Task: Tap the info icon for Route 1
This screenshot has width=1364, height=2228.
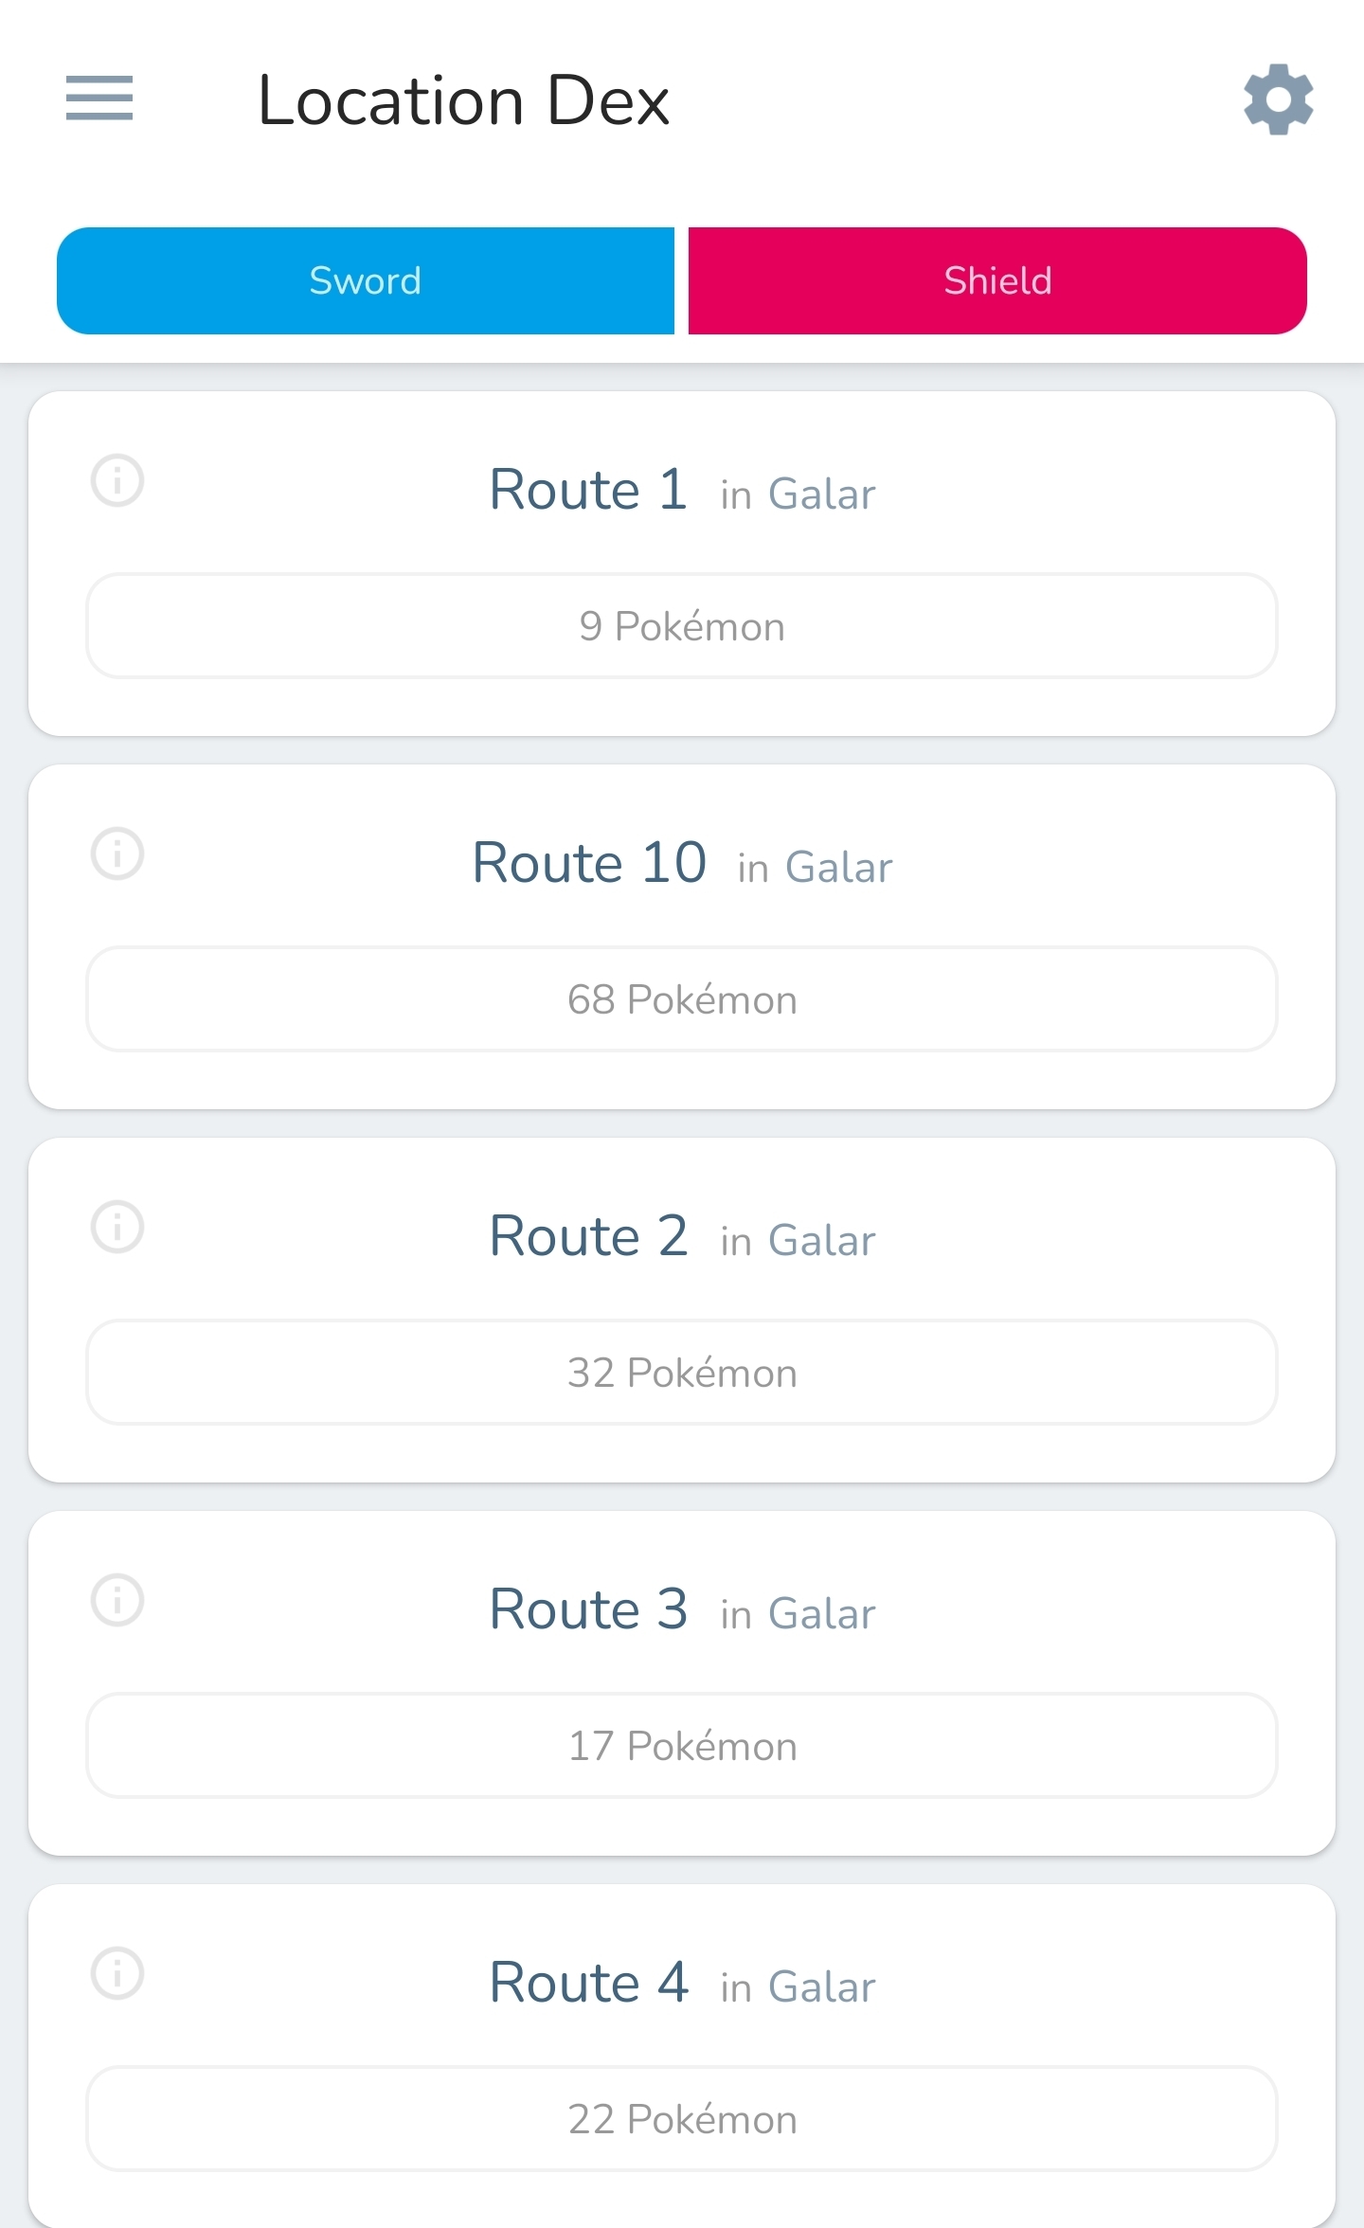Action: 117,480
